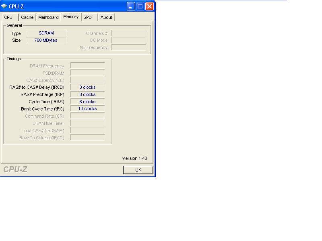Click the empty CAS# Latency field
Screen dimensions: 322x241
click(x=87, y=80)
